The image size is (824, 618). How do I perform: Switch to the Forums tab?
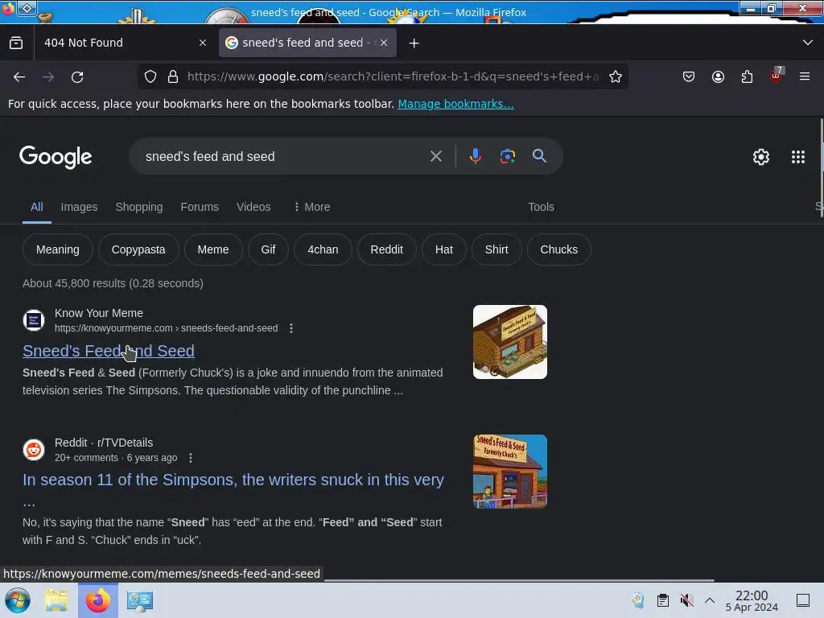tap(200, 207)
